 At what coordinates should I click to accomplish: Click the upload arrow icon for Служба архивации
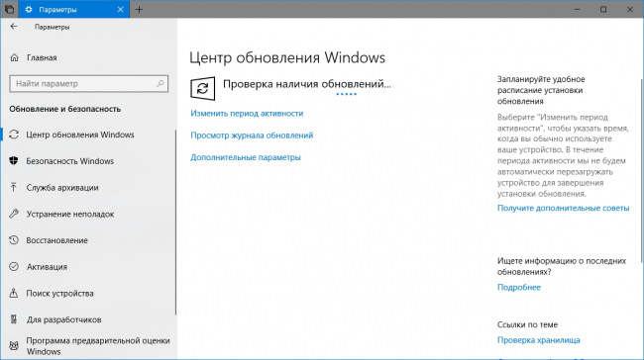point(14,187)
